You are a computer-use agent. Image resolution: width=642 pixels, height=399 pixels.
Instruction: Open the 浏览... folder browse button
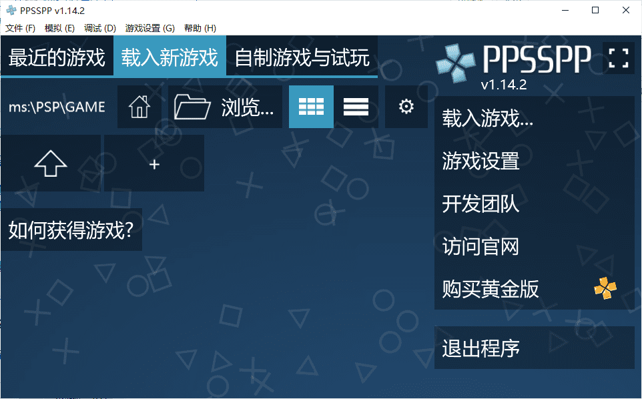pyautogui.click(x=225, y=107)
